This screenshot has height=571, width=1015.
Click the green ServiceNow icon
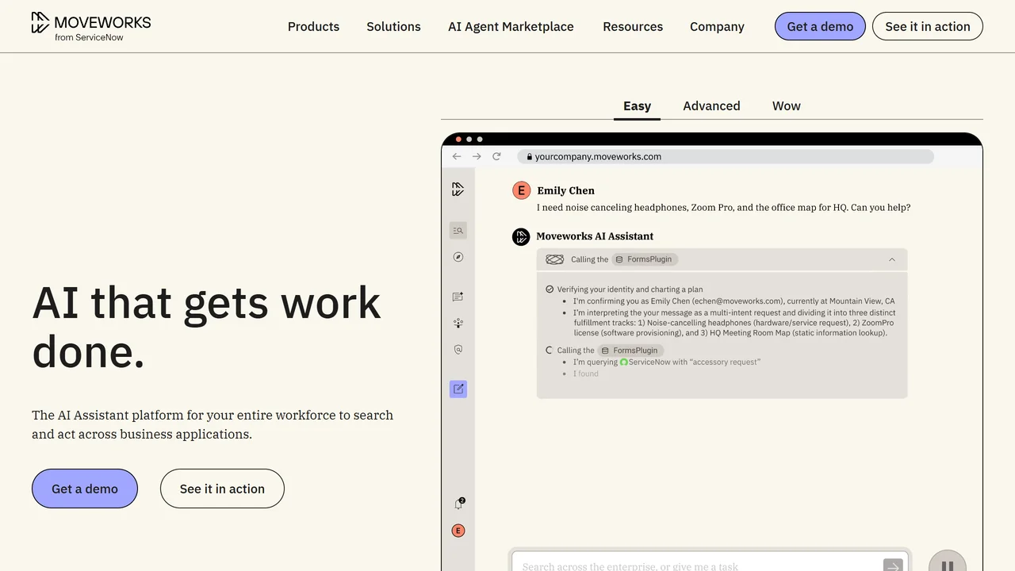[623, 362]
